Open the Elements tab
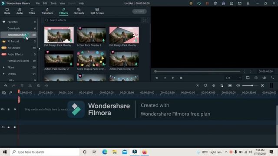The image size is (278, 156). [x=79, y=11]
